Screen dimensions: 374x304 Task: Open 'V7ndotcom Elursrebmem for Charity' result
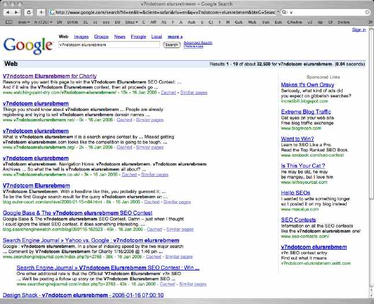point(50,76)
